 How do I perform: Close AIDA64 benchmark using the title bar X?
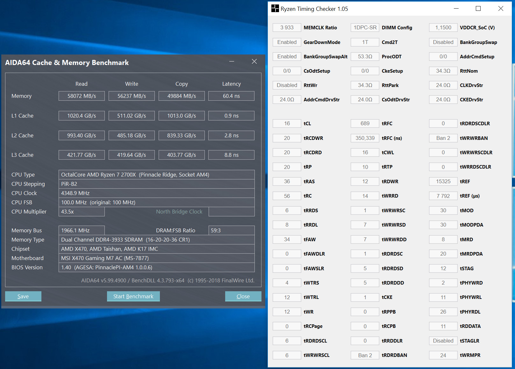(254, 62)
